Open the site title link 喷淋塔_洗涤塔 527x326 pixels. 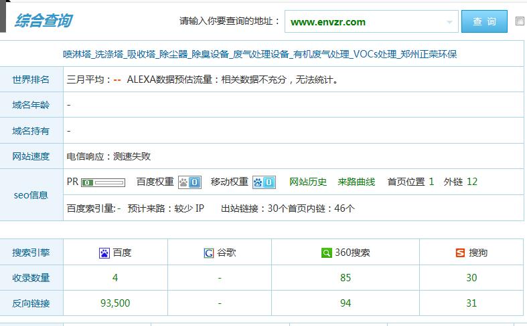pyautogui.click(x=260, y=54)
